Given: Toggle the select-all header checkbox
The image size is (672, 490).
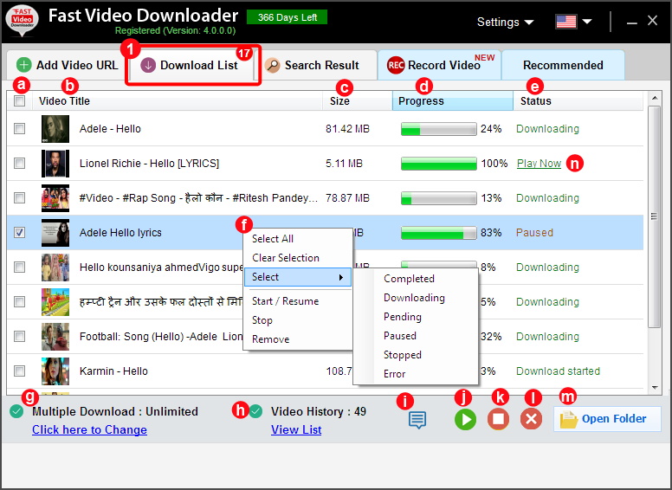Looking at the screenshot, I should click(19, 101).
